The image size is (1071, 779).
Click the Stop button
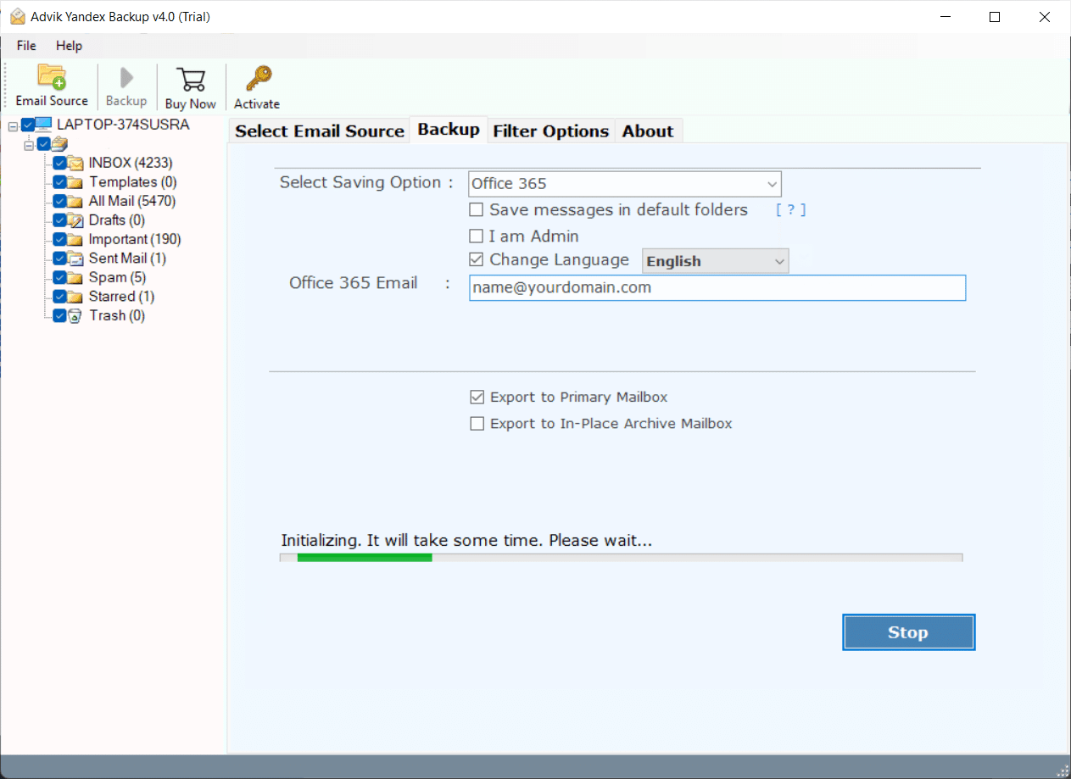tap(908, 632)
